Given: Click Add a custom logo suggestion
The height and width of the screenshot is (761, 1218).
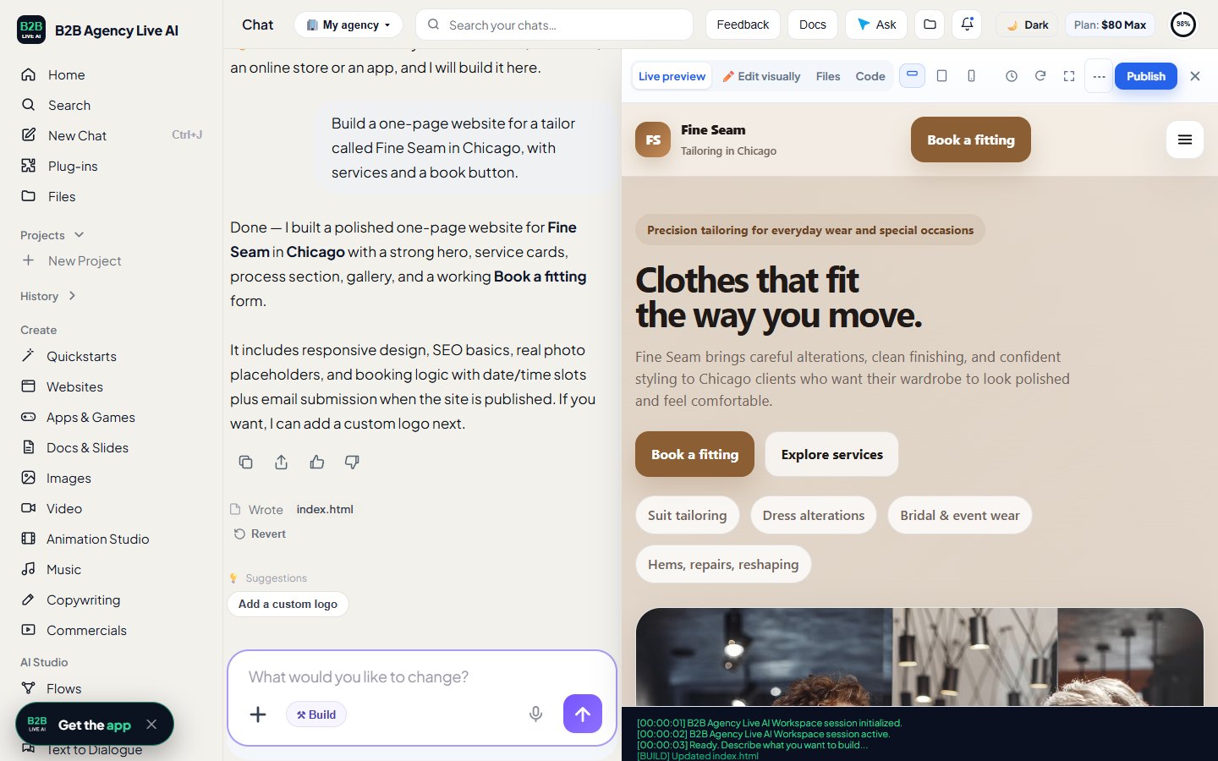Looking at the screenshot, I should click(x=288, y=604).
